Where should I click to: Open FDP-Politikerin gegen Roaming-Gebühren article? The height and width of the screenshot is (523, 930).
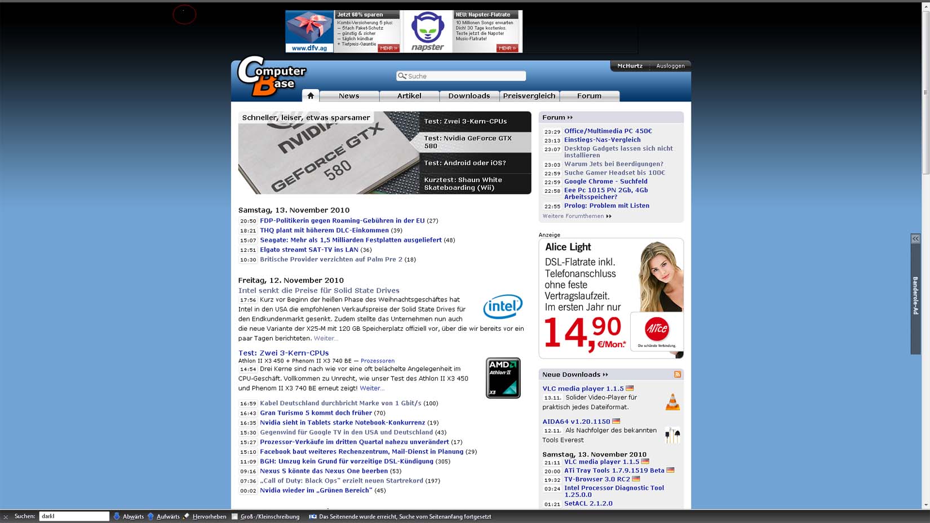[342, 220]
